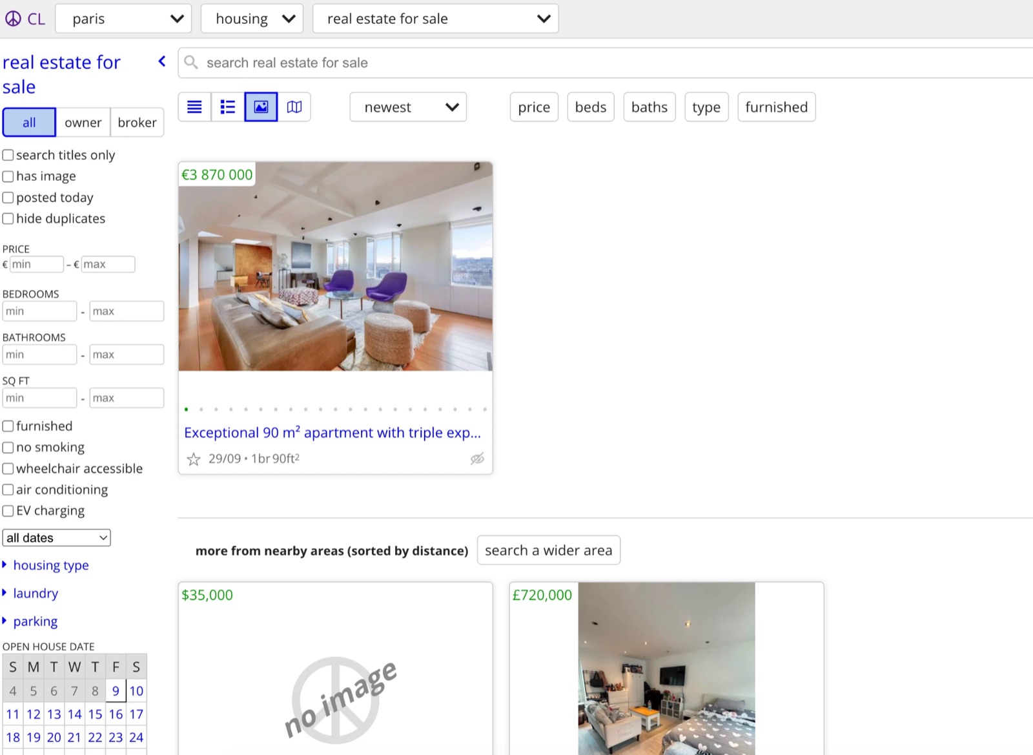Viewport: 1033px width, 755px height.
Task: Hide the 90 m² apartment listing
Action: click(x=477, y=459)
